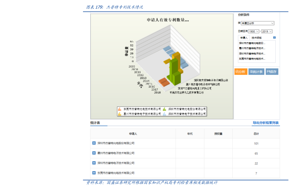Expand the 深圳市杰普特光电股份有限公司 table row
The height and width of the screenshot is (190, 306).
tap(94, 143)
